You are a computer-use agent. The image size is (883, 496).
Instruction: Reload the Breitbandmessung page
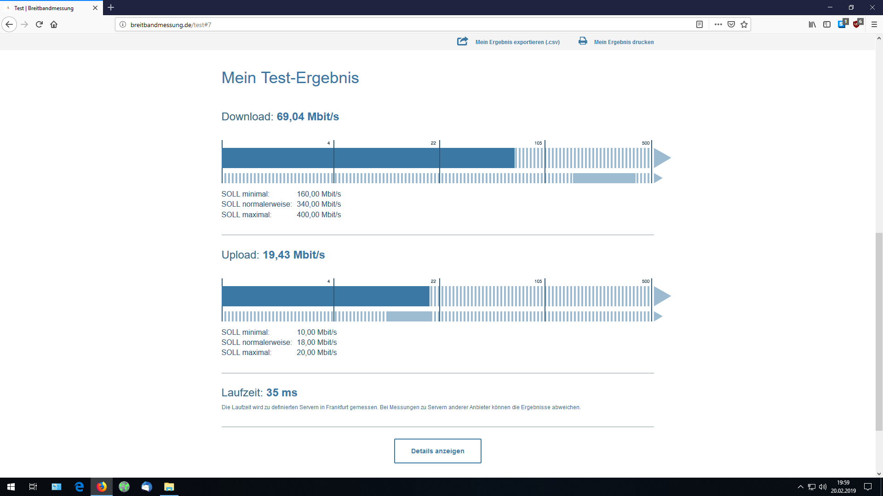(x=39, y=24)
